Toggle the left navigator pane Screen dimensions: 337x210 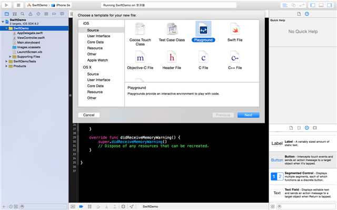click(x=313, y=5)
